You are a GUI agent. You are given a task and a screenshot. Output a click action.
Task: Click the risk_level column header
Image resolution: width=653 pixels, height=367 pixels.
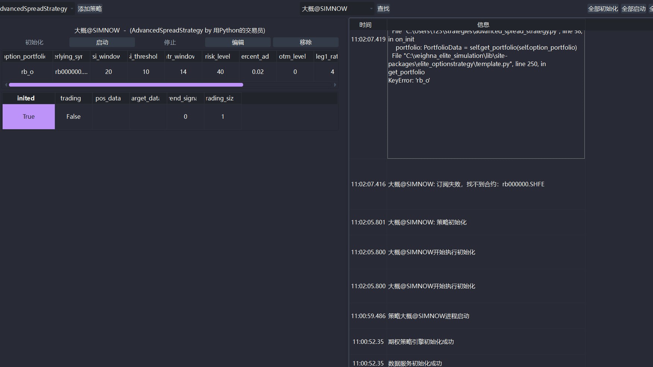[220, 56]
